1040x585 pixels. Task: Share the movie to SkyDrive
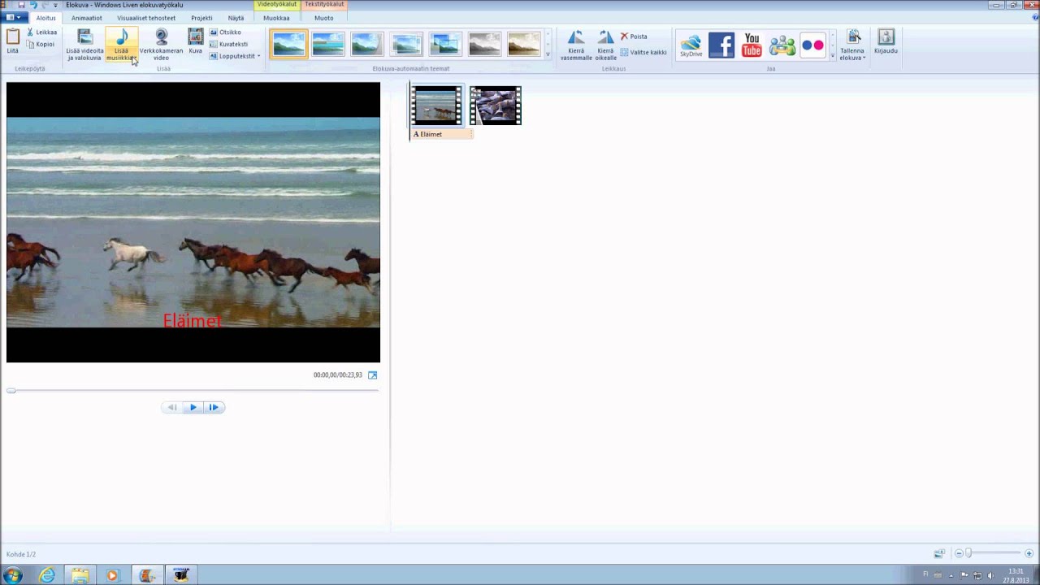pyautogui.click(x=691, y=45)
